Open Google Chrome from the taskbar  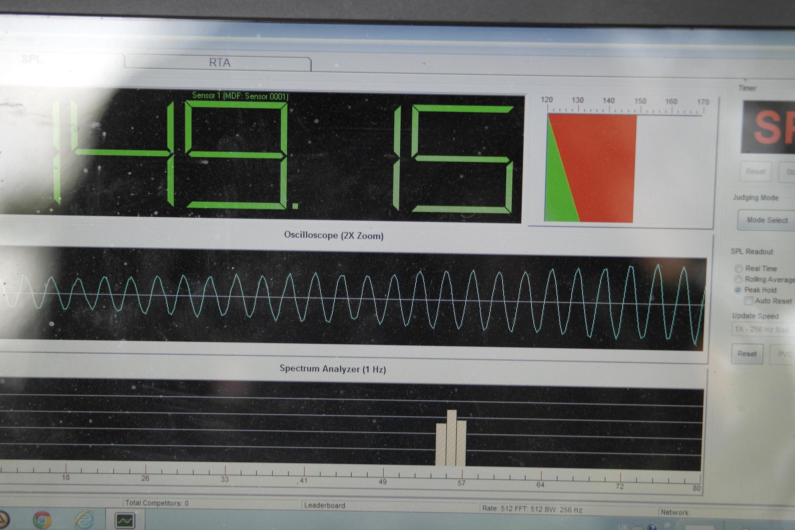point(42,520)
